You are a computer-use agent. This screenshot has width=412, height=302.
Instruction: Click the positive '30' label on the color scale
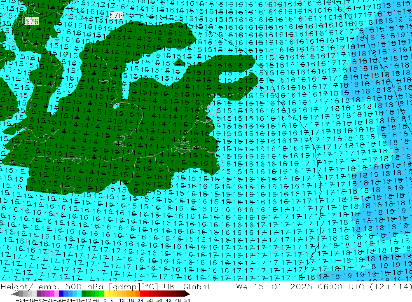pyautogui.click(x=150, y=300)
